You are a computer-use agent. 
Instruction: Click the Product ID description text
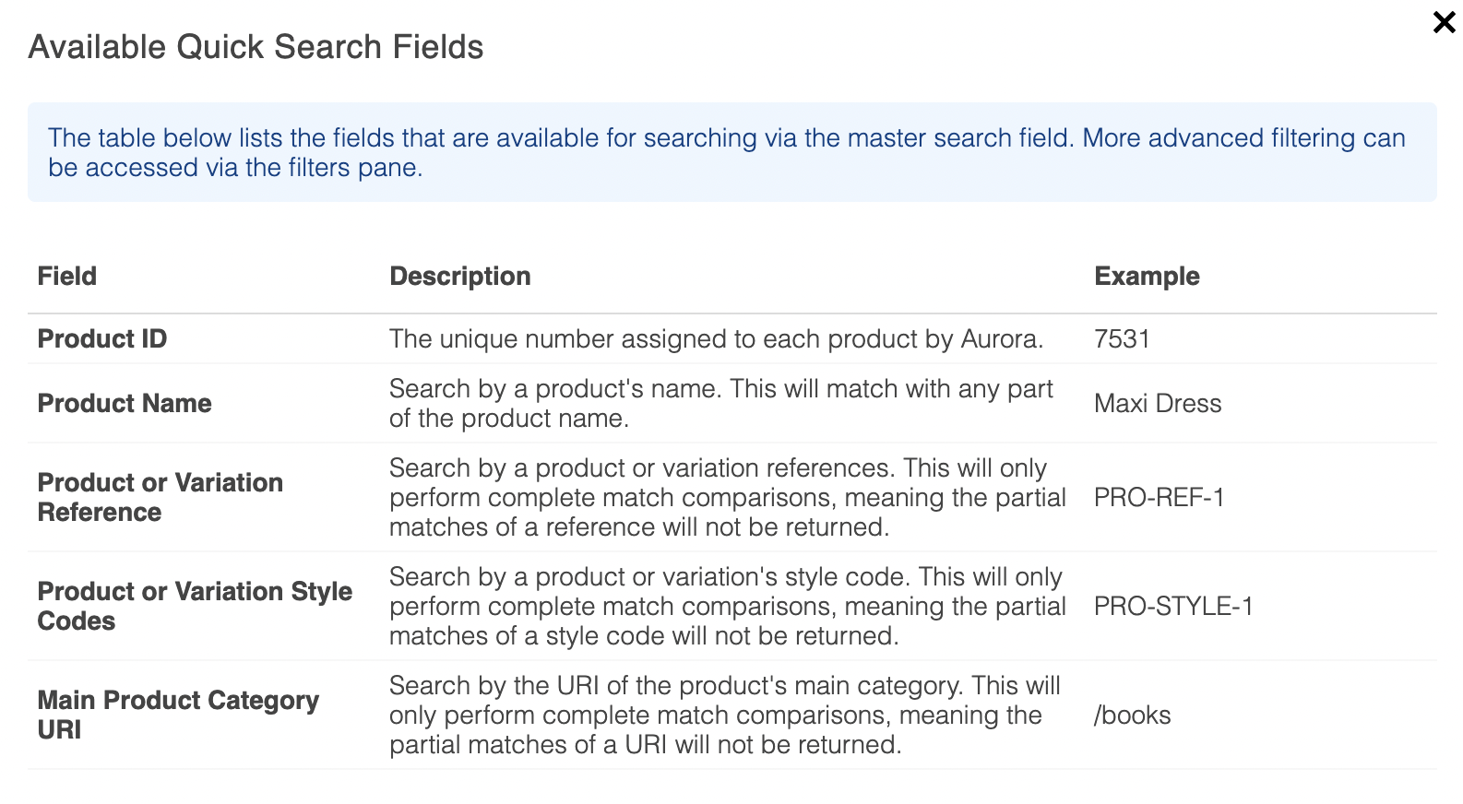716,339
